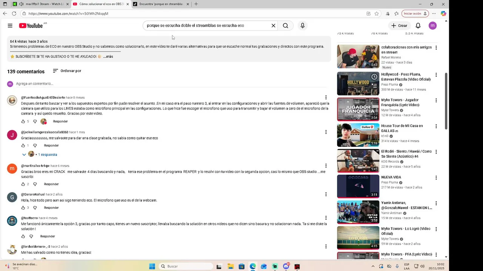Image resolution: width=483 pixels, height=271 pixels.
Task: Open Edge settings and more menu
Action: click(x=434, y=14)
